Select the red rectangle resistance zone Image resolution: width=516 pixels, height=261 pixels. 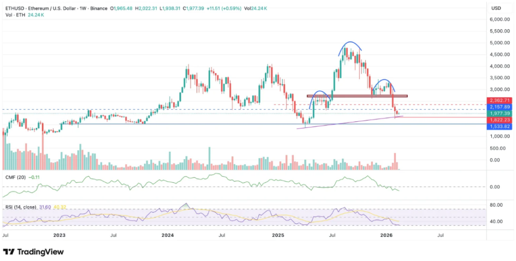tap(357, 96)
